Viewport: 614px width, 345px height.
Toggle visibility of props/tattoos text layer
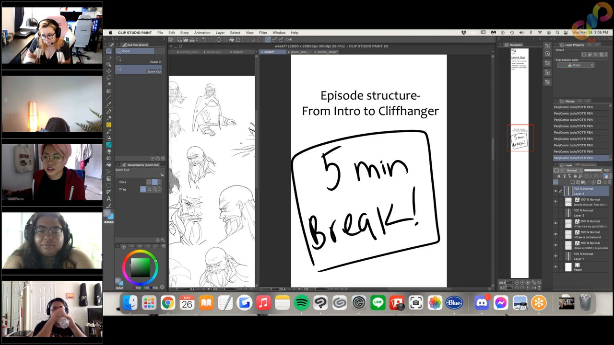555,223
